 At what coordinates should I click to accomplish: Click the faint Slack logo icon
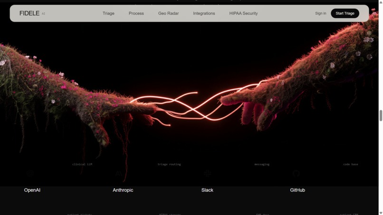208,174
